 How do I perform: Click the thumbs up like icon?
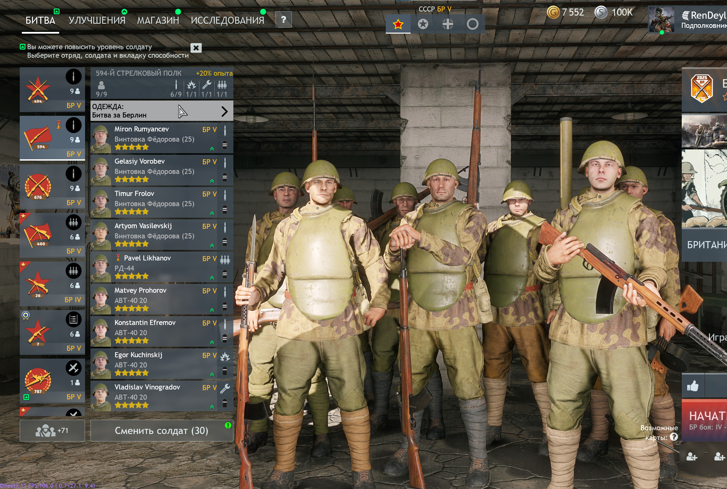tap(693, 386)
